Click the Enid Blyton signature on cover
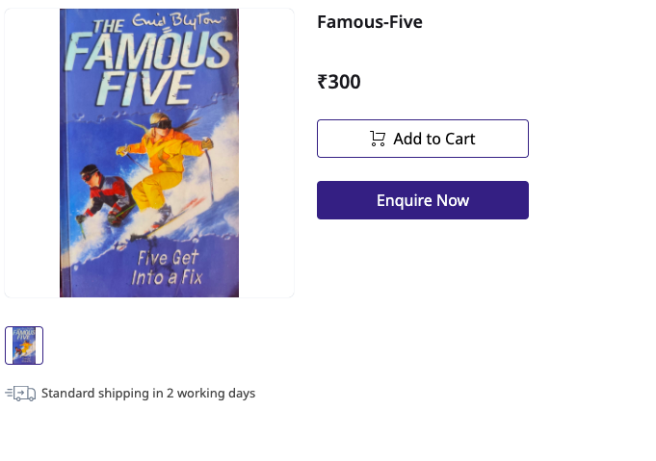Screen dimensions: 656x461 (x=179, y=21)
